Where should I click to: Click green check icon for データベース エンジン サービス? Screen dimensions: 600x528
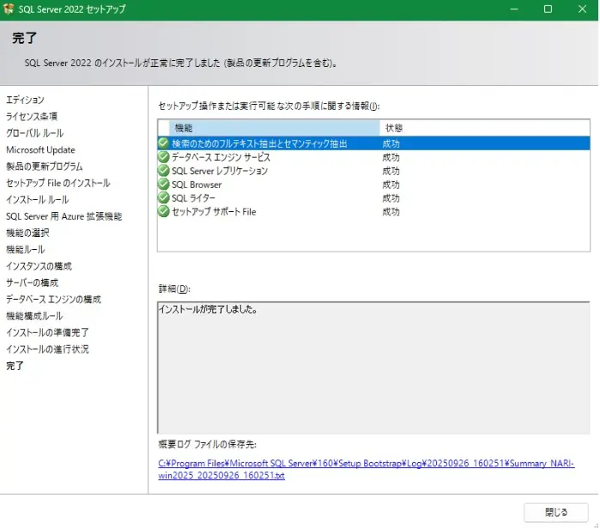coord(163,157)
